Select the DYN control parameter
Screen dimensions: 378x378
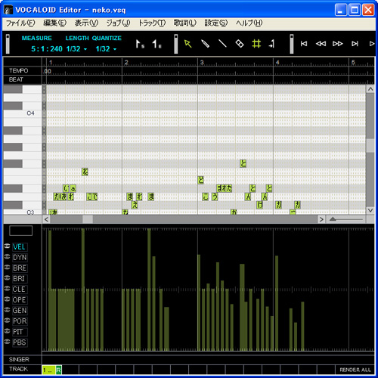(20, 258)
